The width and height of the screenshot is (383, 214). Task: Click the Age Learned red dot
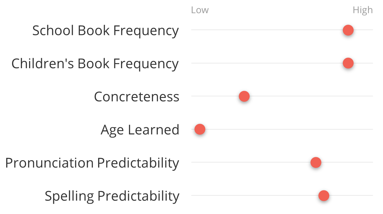tap(200, 129)
